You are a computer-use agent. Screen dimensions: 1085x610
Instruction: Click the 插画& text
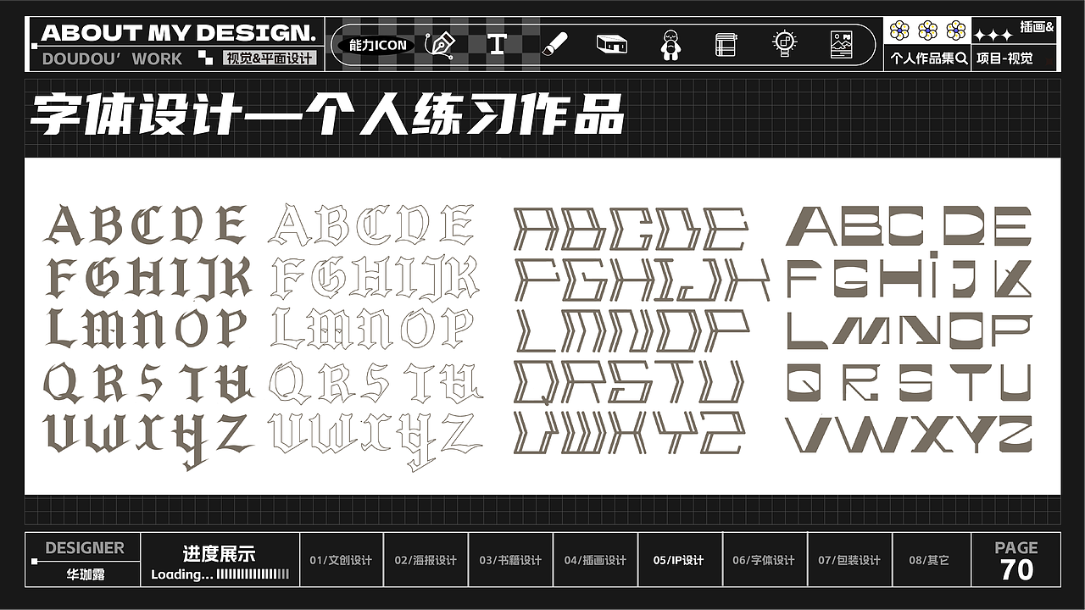(1037, 27)
